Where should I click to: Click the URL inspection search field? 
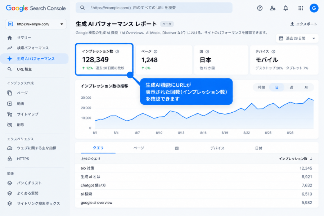[x=154, y=8]
